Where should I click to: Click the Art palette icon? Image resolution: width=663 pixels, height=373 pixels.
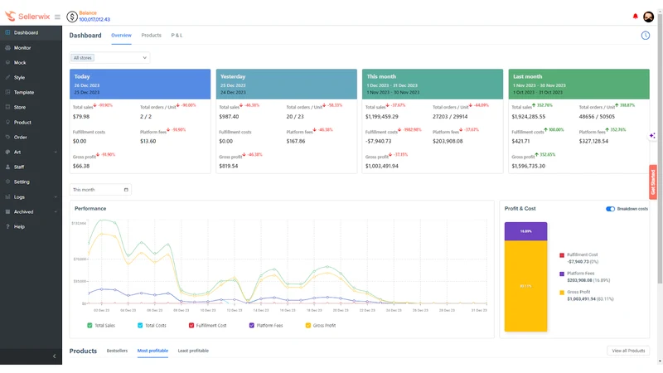(x=7, y=152)
